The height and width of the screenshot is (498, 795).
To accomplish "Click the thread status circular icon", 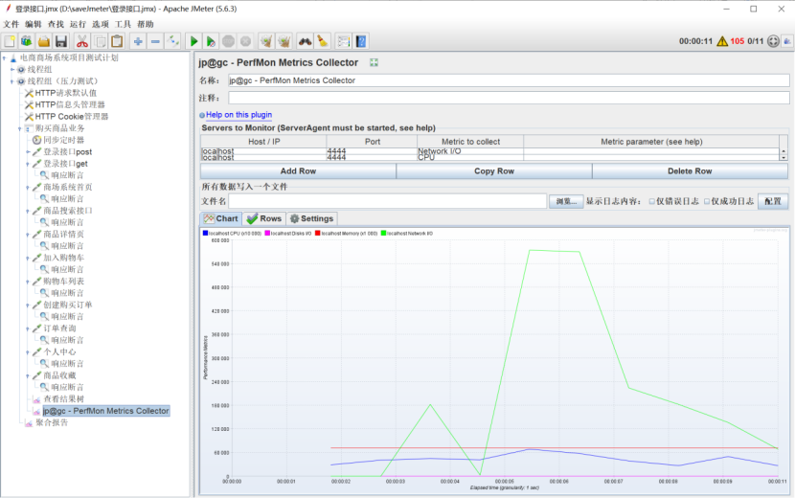I will pyautogui.click(x=773, y=41).
